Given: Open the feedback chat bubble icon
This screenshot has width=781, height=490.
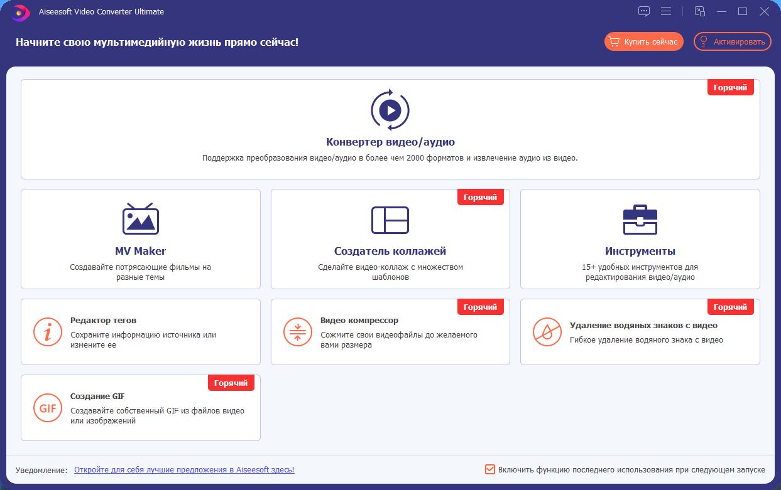Looking at the screenshot, I should [x=644, y=11].
